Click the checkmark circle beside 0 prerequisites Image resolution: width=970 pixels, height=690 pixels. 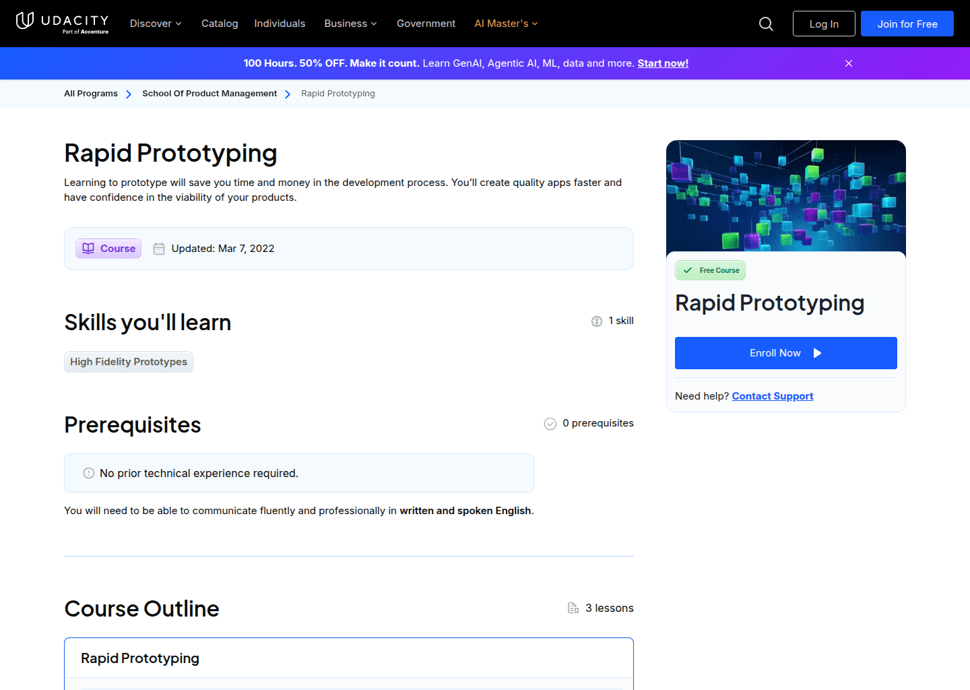point(550,423)
